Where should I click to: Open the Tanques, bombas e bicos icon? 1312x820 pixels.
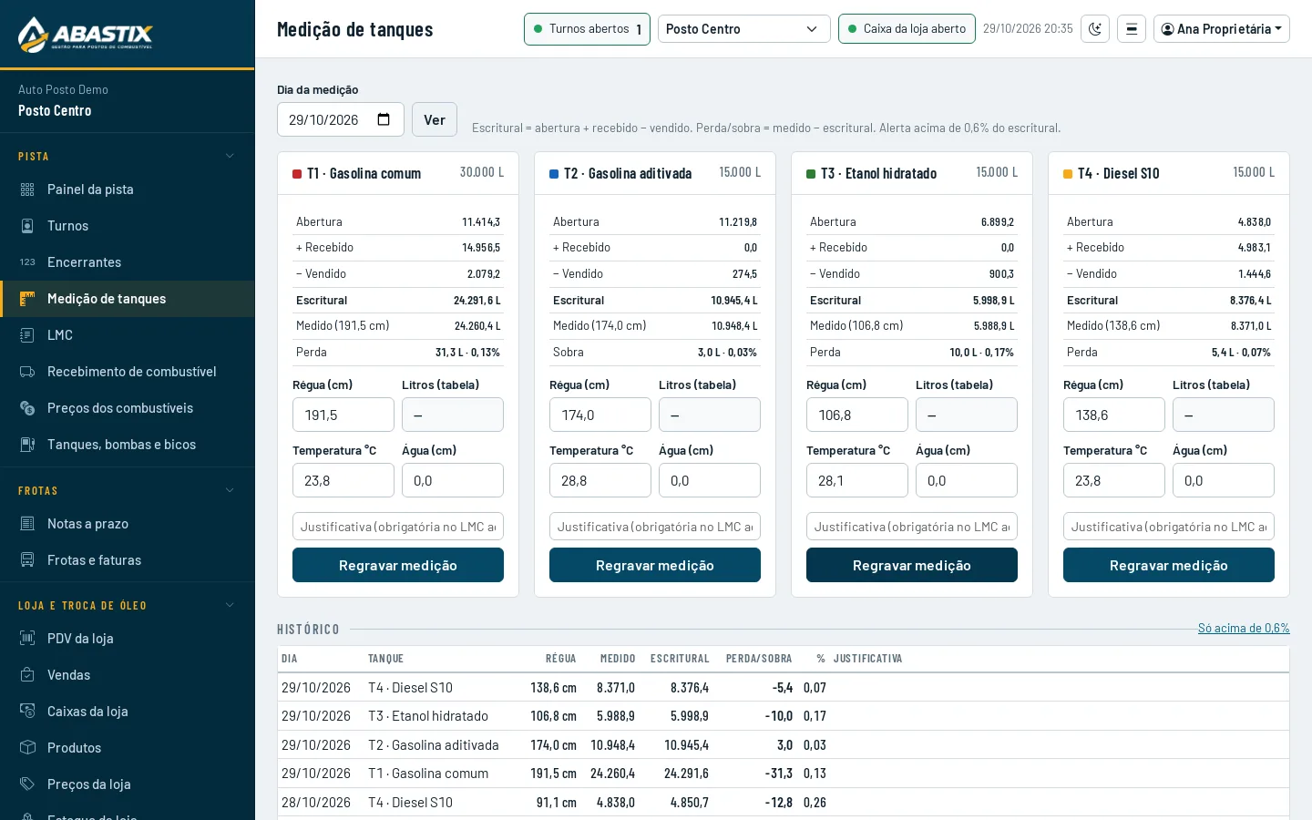tap(27, 445)
